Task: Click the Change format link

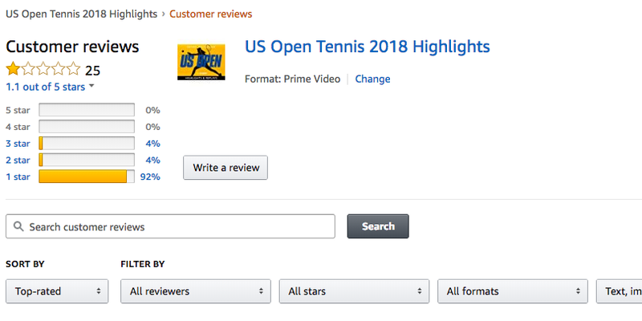Action: (372, 79)
